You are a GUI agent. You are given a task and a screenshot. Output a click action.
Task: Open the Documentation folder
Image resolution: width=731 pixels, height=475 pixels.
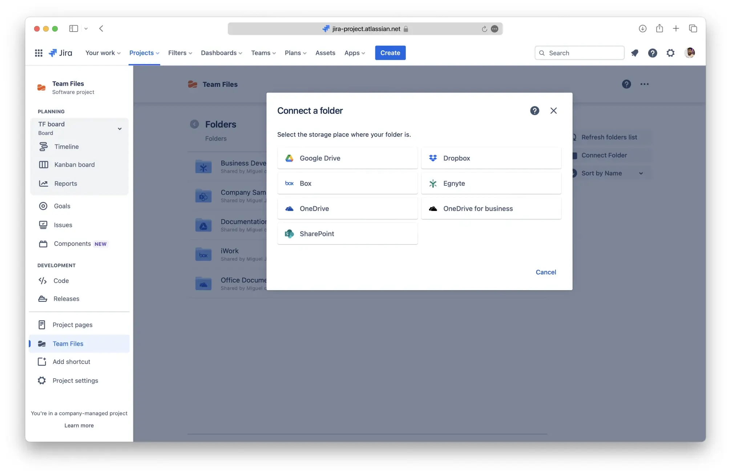[230, 225]
